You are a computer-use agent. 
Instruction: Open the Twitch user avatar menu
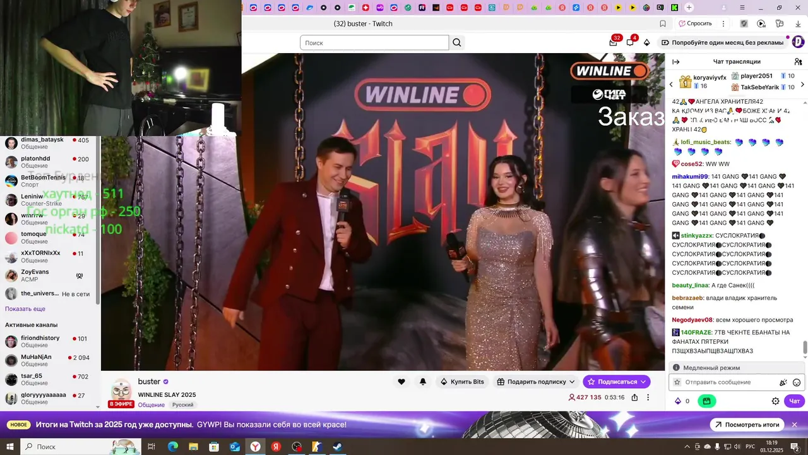pos(798,42)
